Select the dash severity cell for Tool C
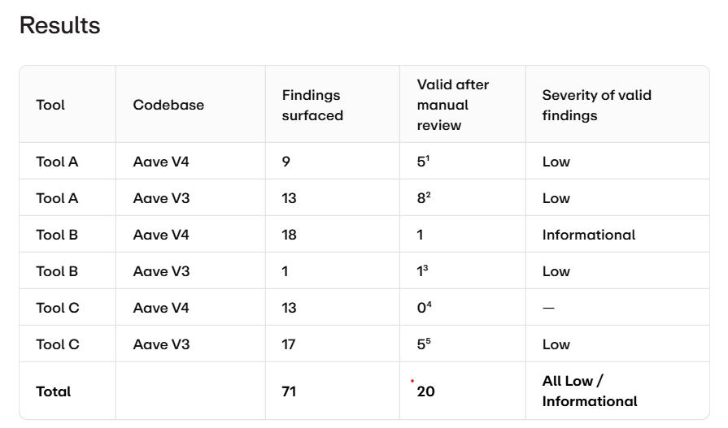 (548, 308)
